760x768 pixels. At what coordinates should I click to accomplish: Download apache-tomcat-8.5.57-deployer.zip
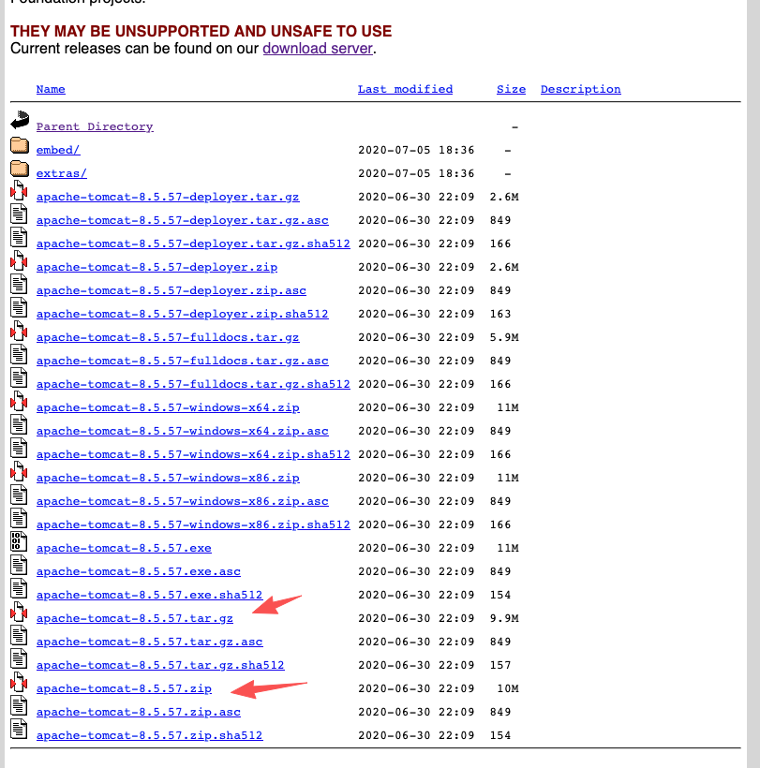pyautogui.click(x=156, y=267)
